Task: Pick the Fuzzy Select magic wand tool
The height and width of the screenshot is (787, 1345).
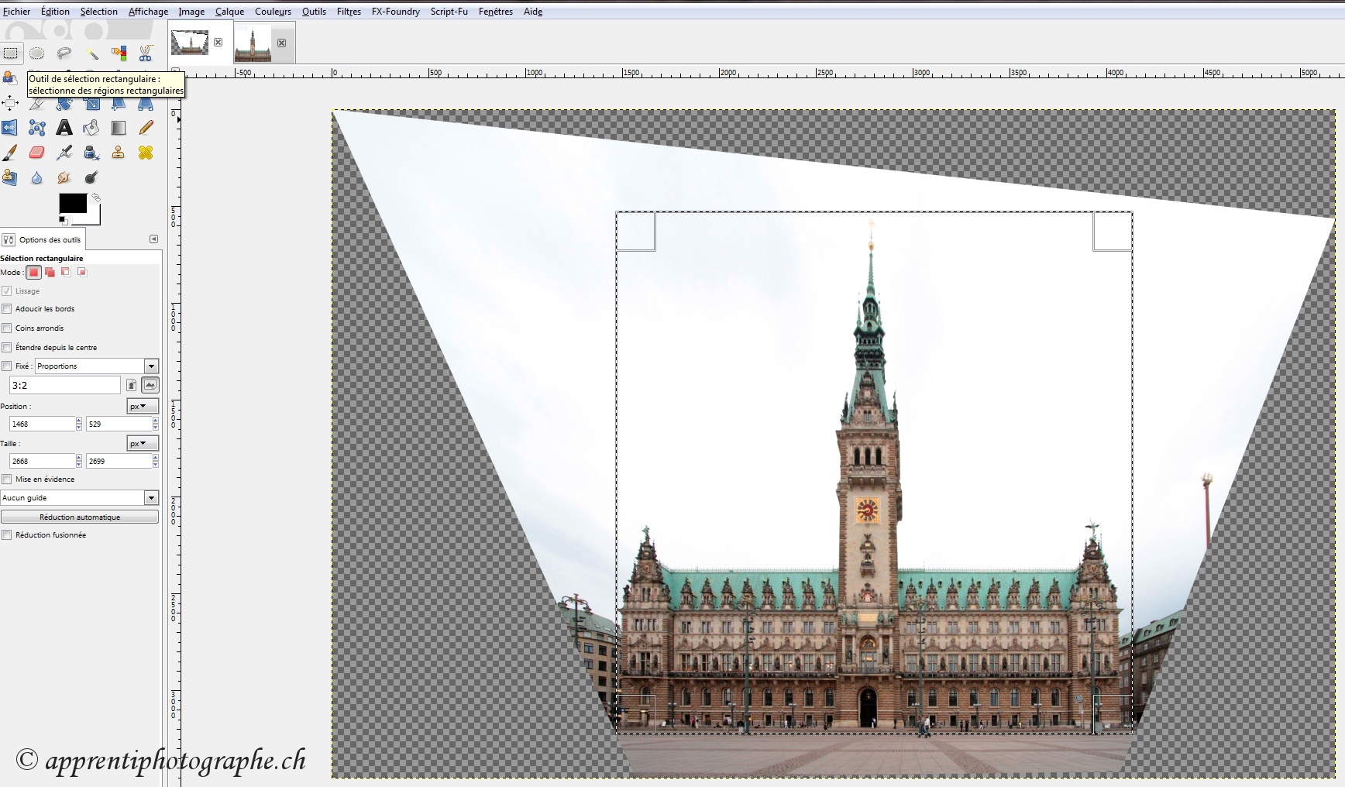Action: point(92,53)
